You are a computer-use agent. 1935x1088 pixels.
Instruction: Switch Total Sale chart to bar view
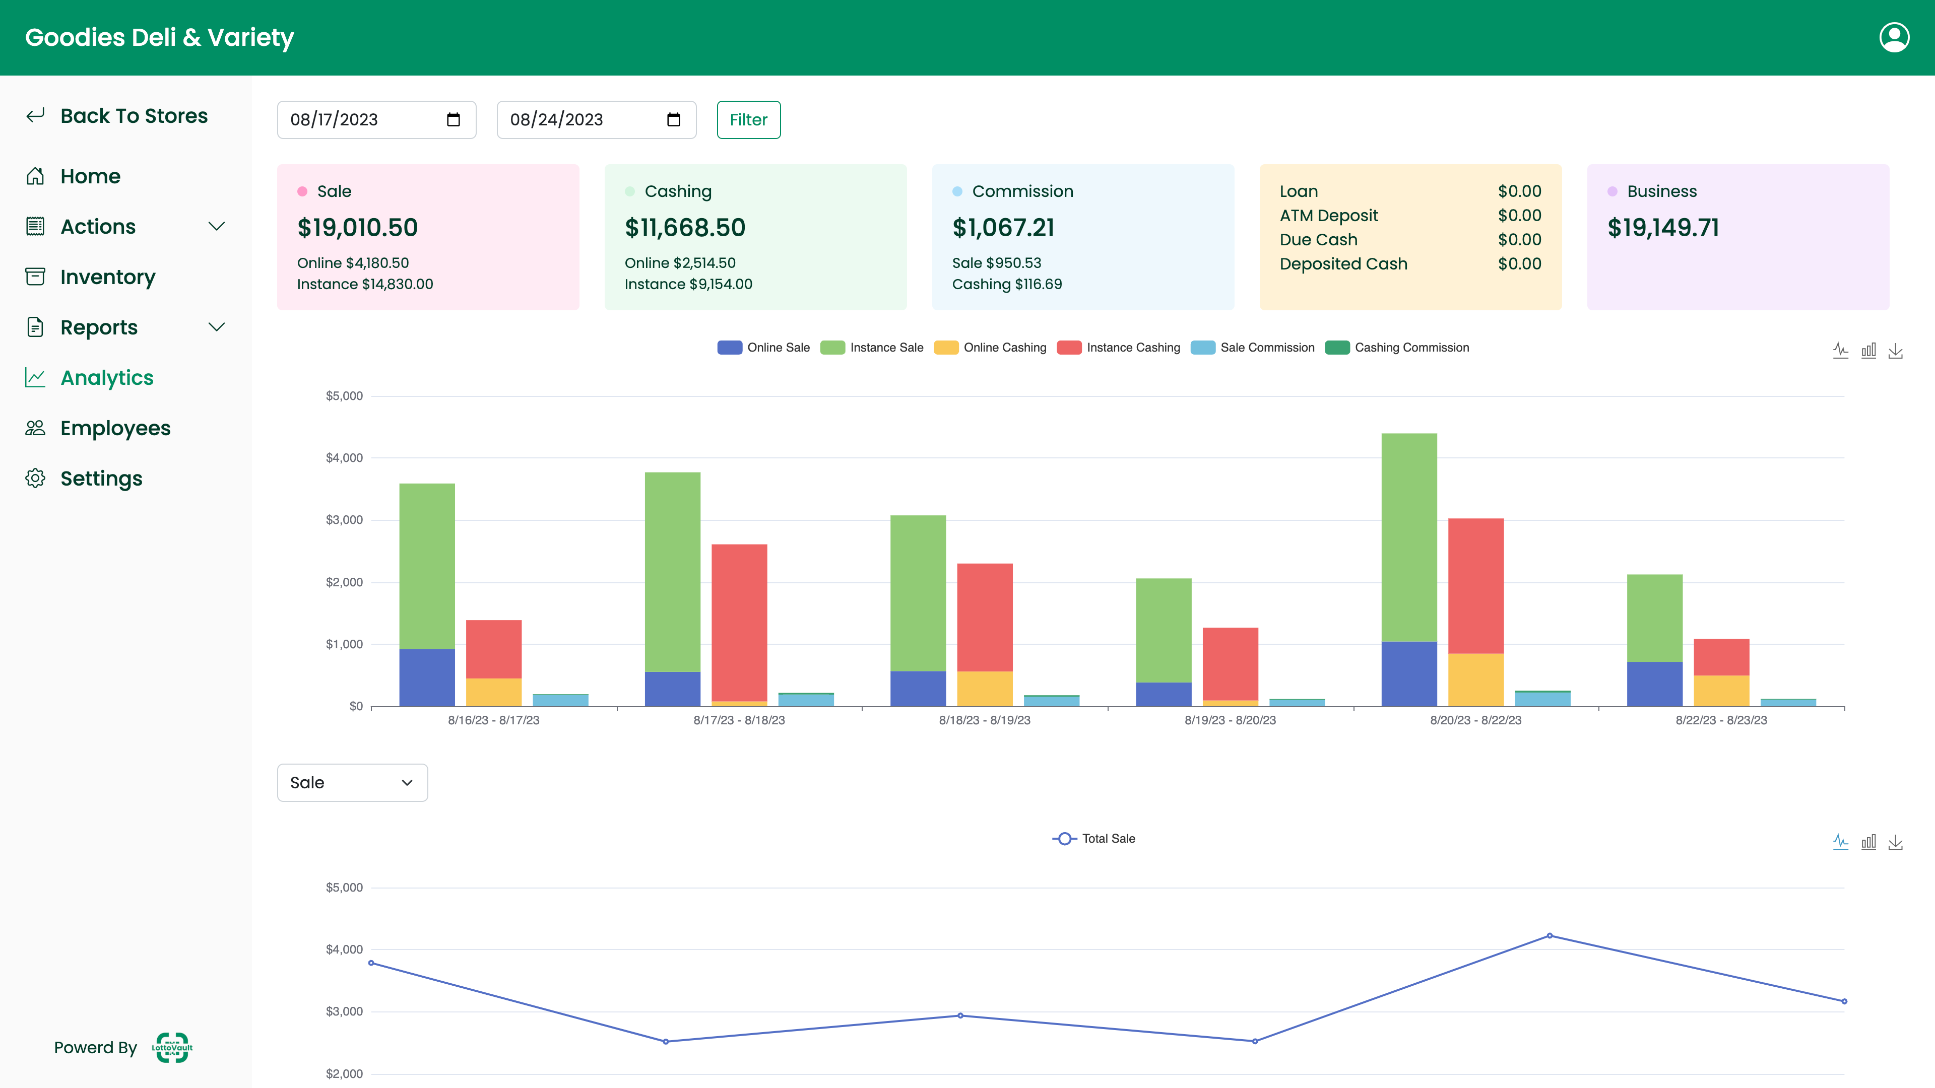1868,842
